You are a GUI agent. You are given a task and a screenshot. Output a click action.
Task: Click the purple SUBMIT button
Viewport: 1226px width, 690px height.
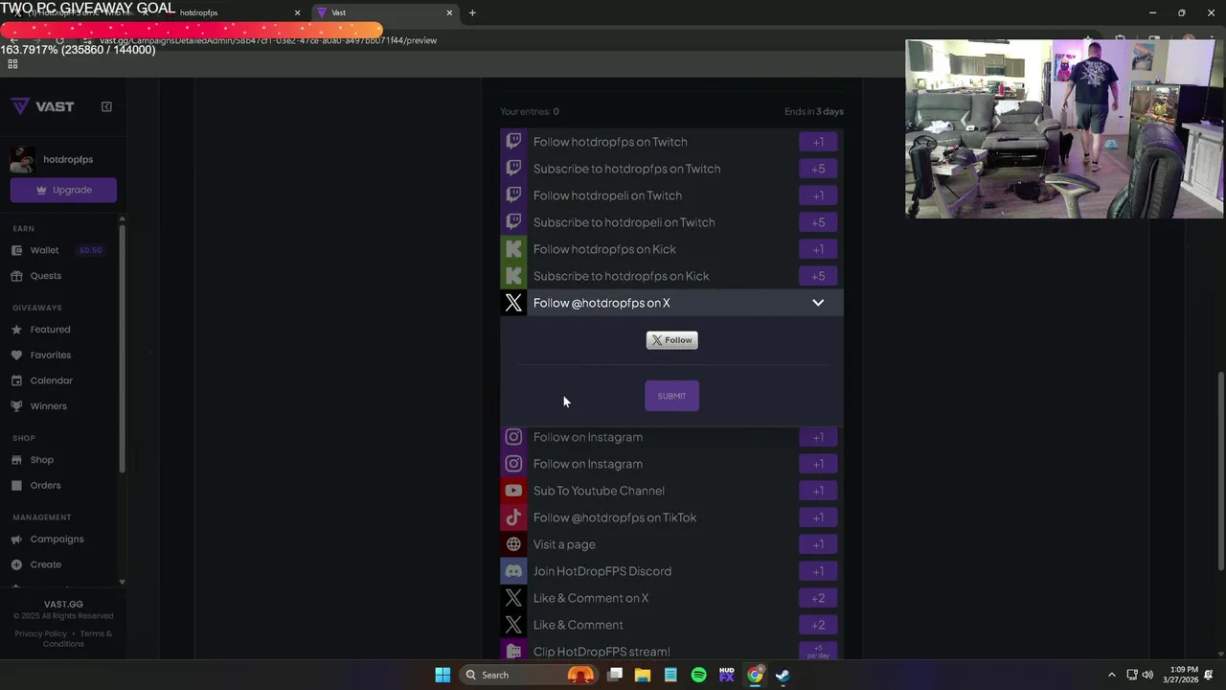coord(671,396)
